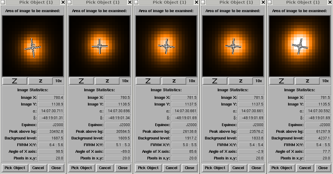Click the star image preview in rightmost window

(300, 46)
